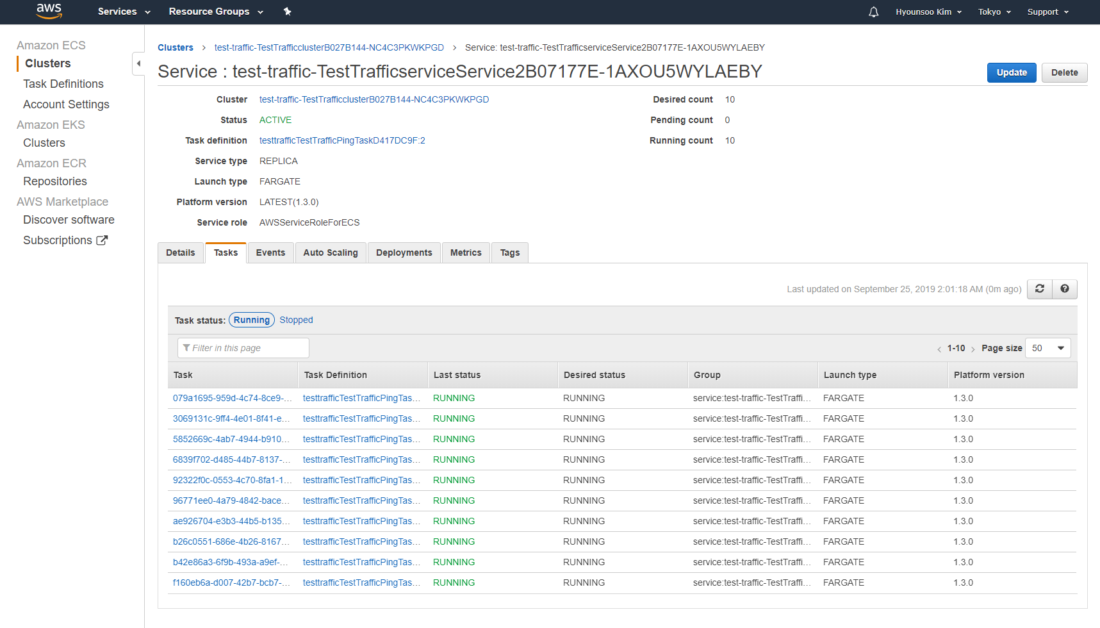The width and height of the screenshot is (1100, 628).
Task: Click the Filter in this page field
Action: 243,348
